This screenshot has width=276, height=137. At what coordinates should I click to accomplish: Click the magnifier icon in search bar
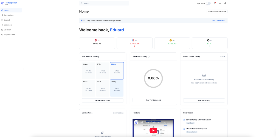[x=81, y=3]
